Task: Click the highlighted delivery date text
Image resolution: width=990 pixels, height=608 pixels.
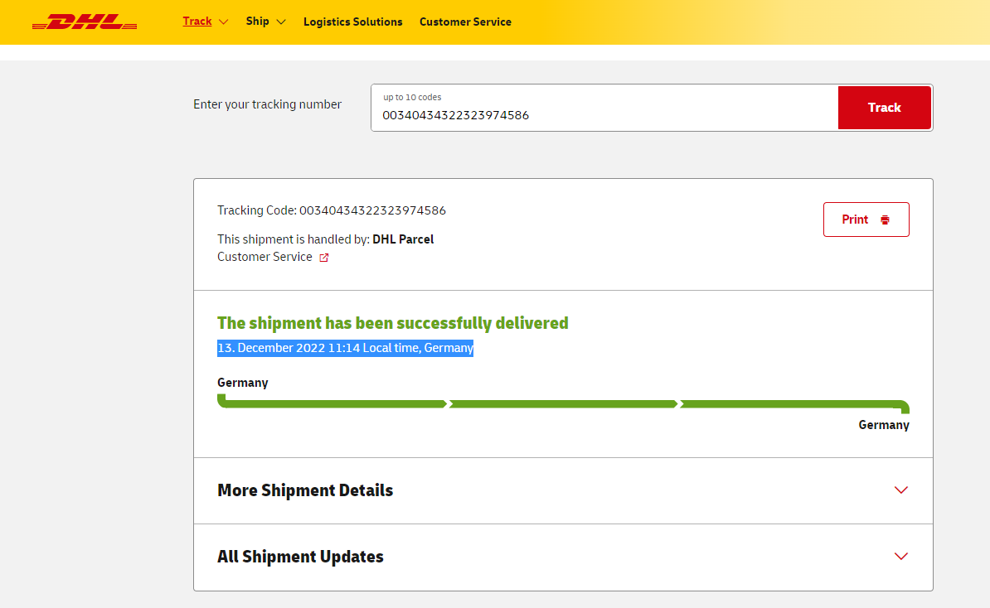Action: pyautogui.click(x=345, y=348)
